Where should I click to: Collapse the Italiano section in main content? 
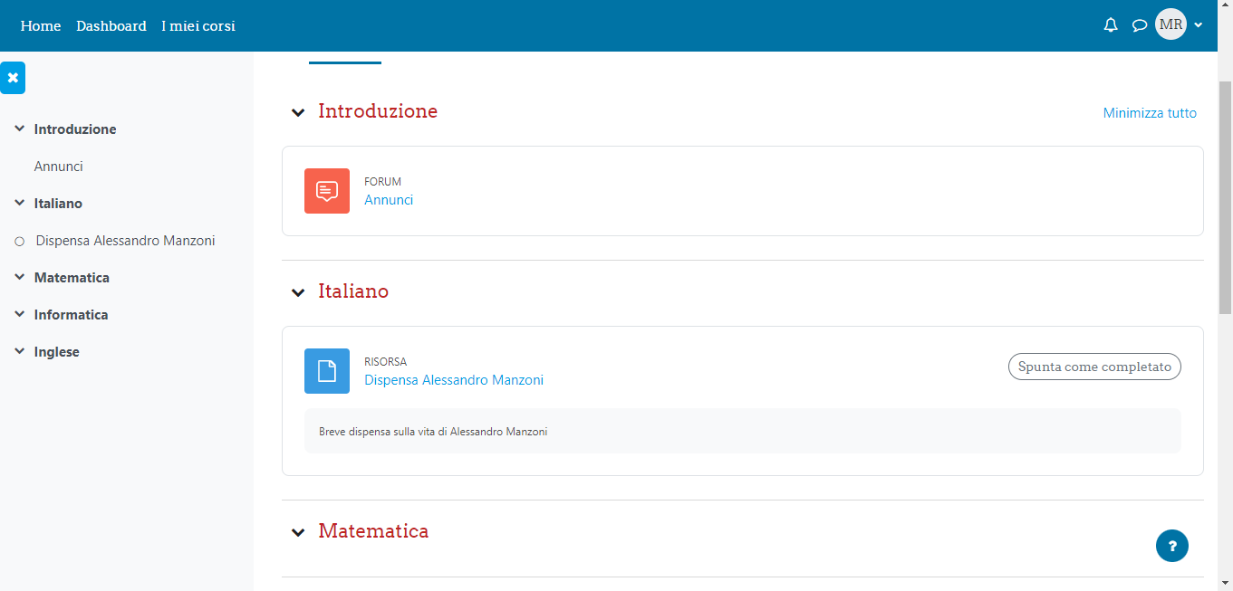click(297, 292)
